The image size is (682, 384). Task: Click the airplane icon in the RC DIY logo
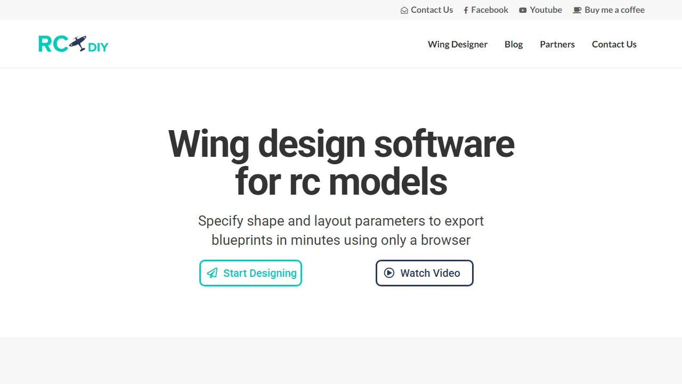click(78, 42)
